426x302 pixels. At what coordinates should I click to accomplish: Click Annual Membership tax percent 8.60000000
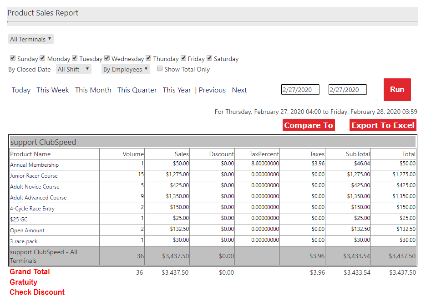click(x=265, y=164)
